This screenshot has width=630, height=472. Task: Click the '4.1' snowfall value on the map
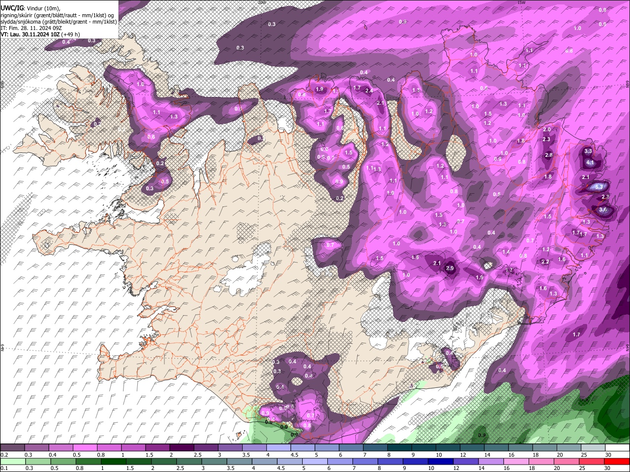591,163
